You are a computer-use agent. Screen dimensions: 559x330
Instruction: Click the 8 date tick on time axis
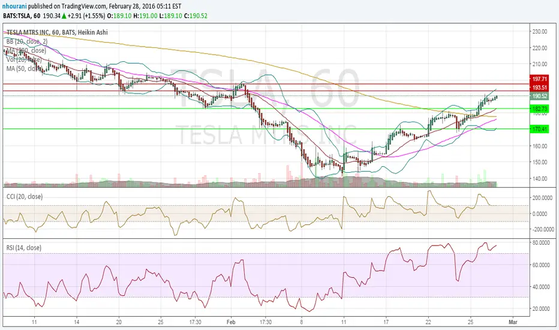(302, 322)
